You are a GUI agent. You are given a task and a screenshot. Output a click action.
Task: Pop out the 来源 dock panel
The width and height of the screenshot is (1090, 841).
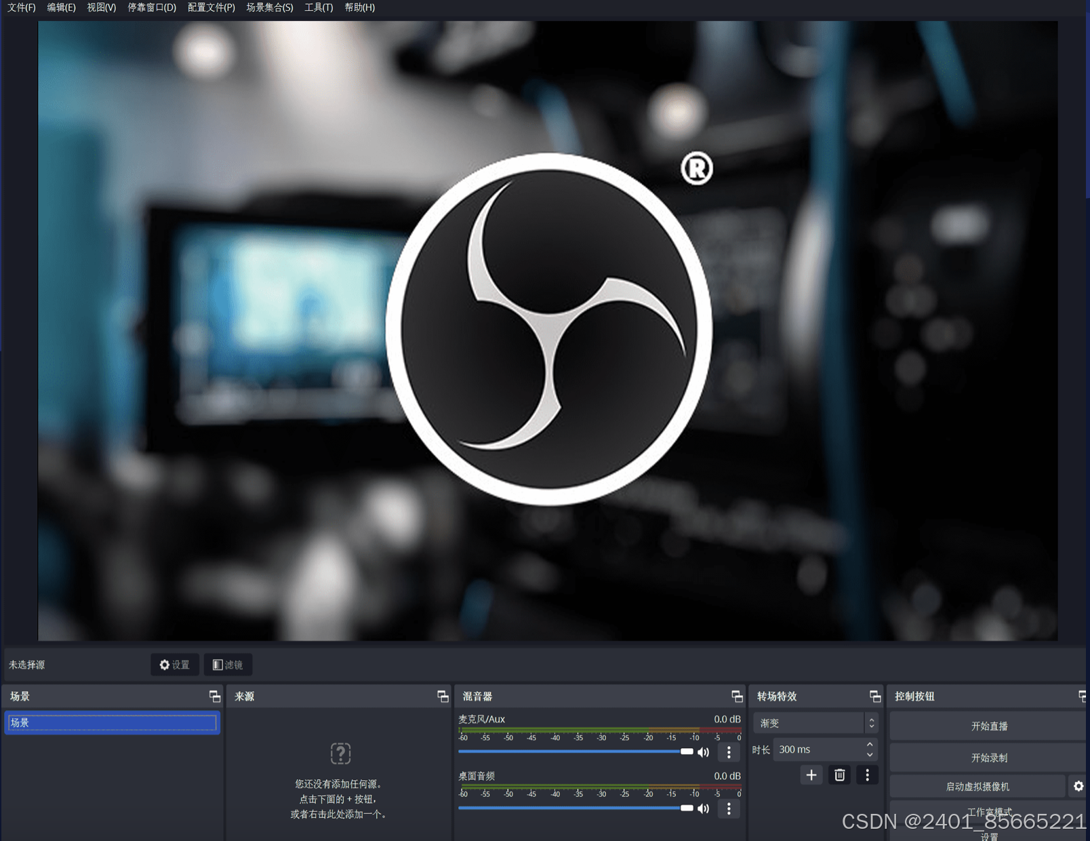click(x=443, y=697)
